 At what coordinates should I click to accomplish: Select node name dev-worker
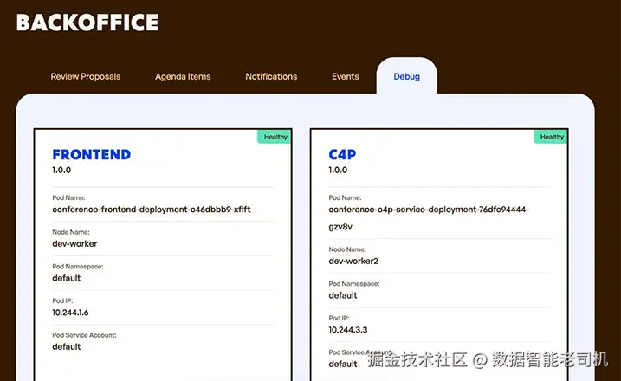click(x=74, y=243)
